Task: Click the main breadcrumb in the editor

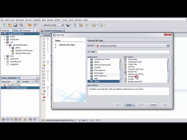Action: point(84,120)
